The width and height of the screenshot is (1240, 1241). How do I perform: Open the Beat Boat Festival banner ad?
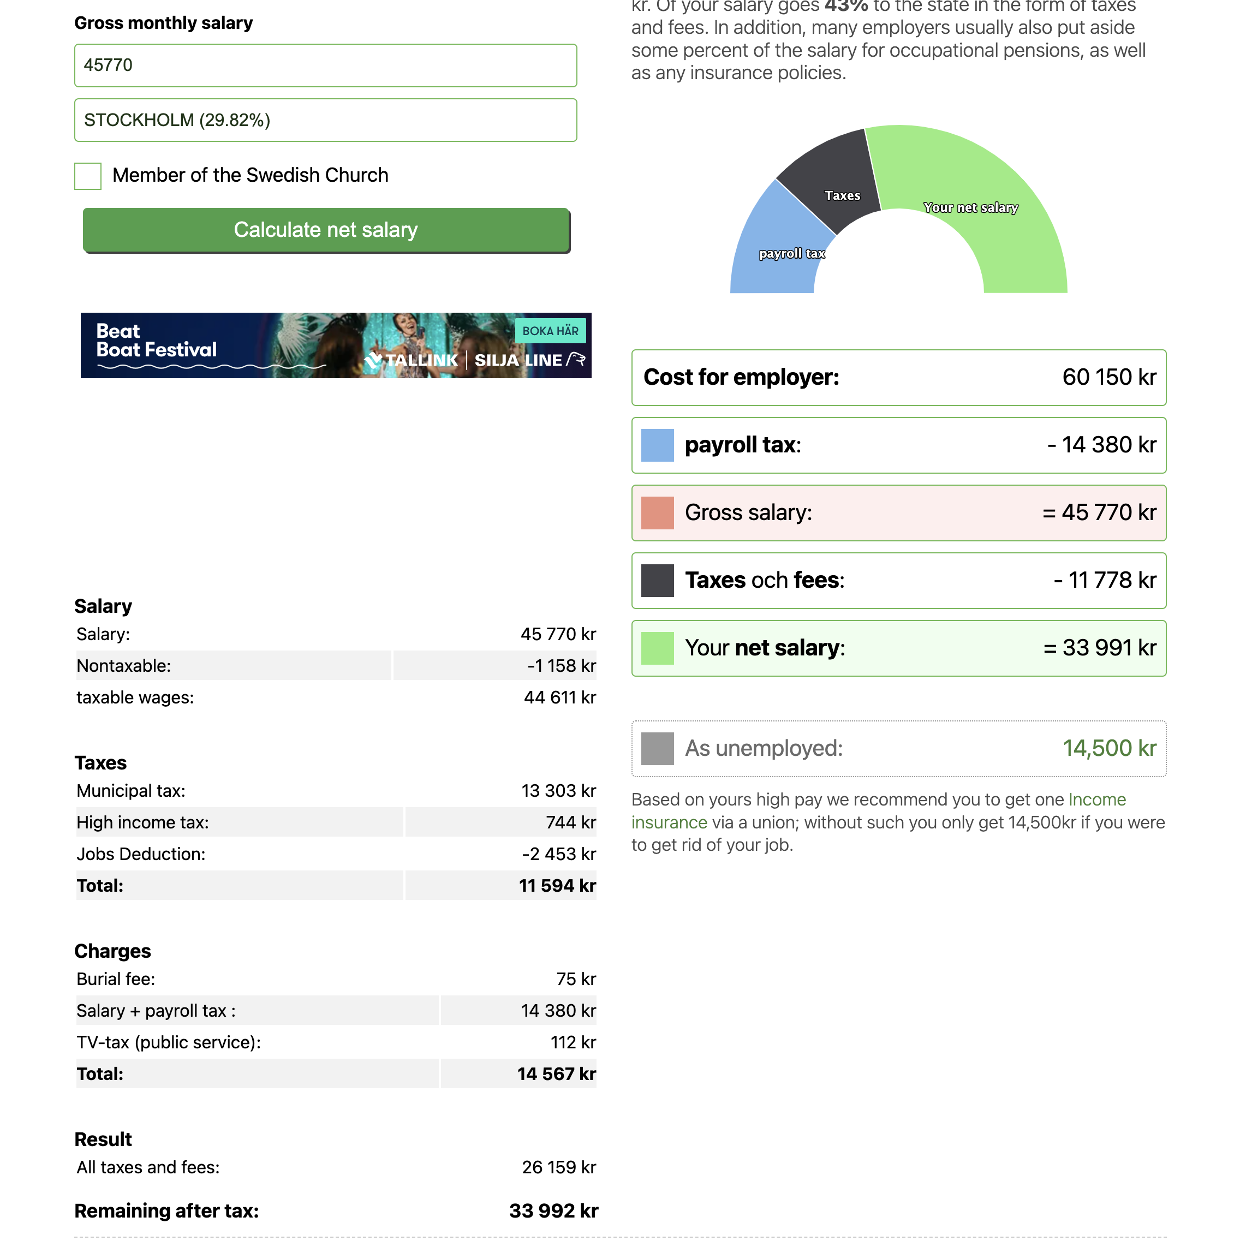[x=335, y=345]
